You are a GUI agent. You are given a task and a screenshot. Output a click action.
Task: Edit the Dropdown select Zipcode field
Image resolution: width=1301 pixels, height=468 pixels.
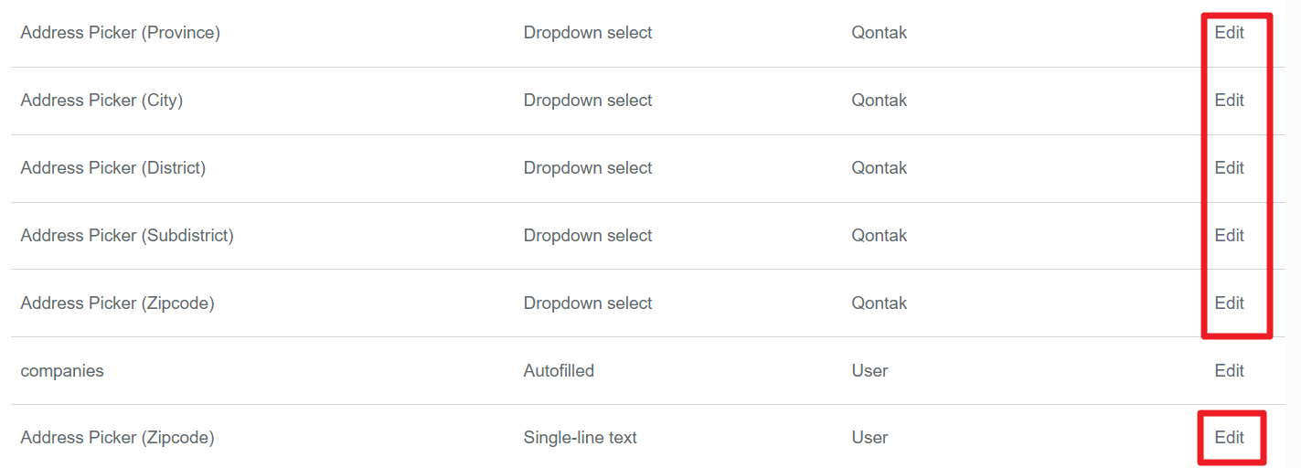coord(1229,303)
